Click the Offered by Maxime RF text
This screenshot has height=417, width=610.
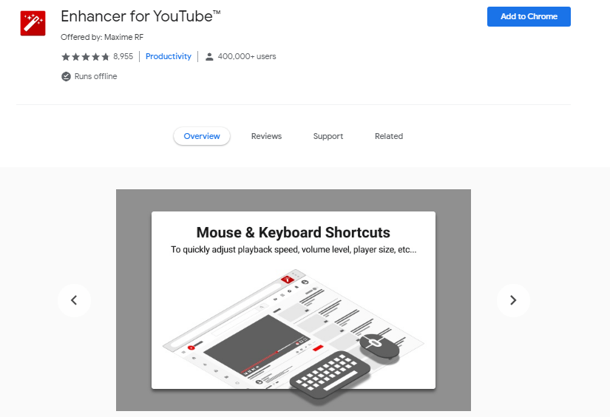[102, 37]
